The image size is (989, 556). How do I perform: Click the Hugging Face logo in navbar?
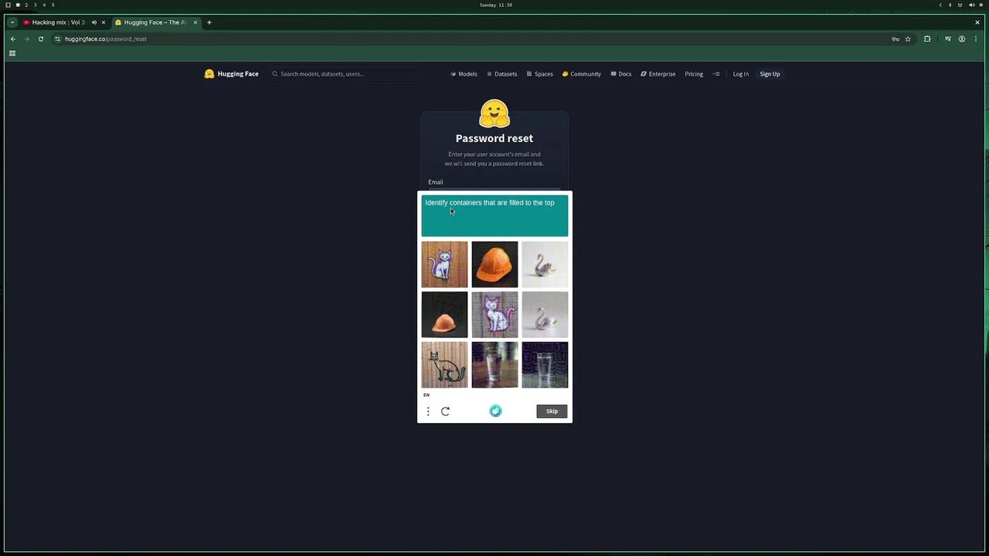231,74
